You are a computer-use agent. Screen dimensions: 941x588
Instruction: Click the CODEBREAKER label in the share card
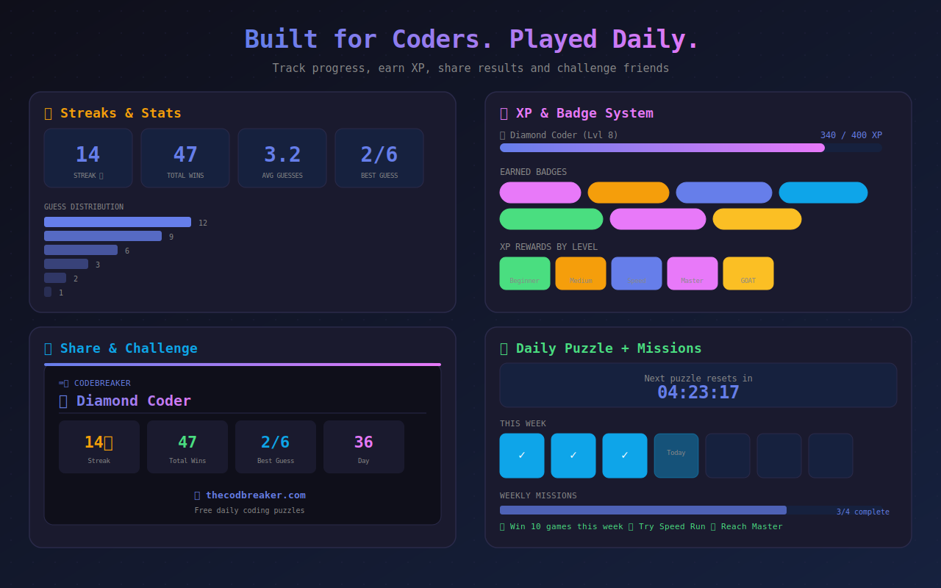point(95,383)
